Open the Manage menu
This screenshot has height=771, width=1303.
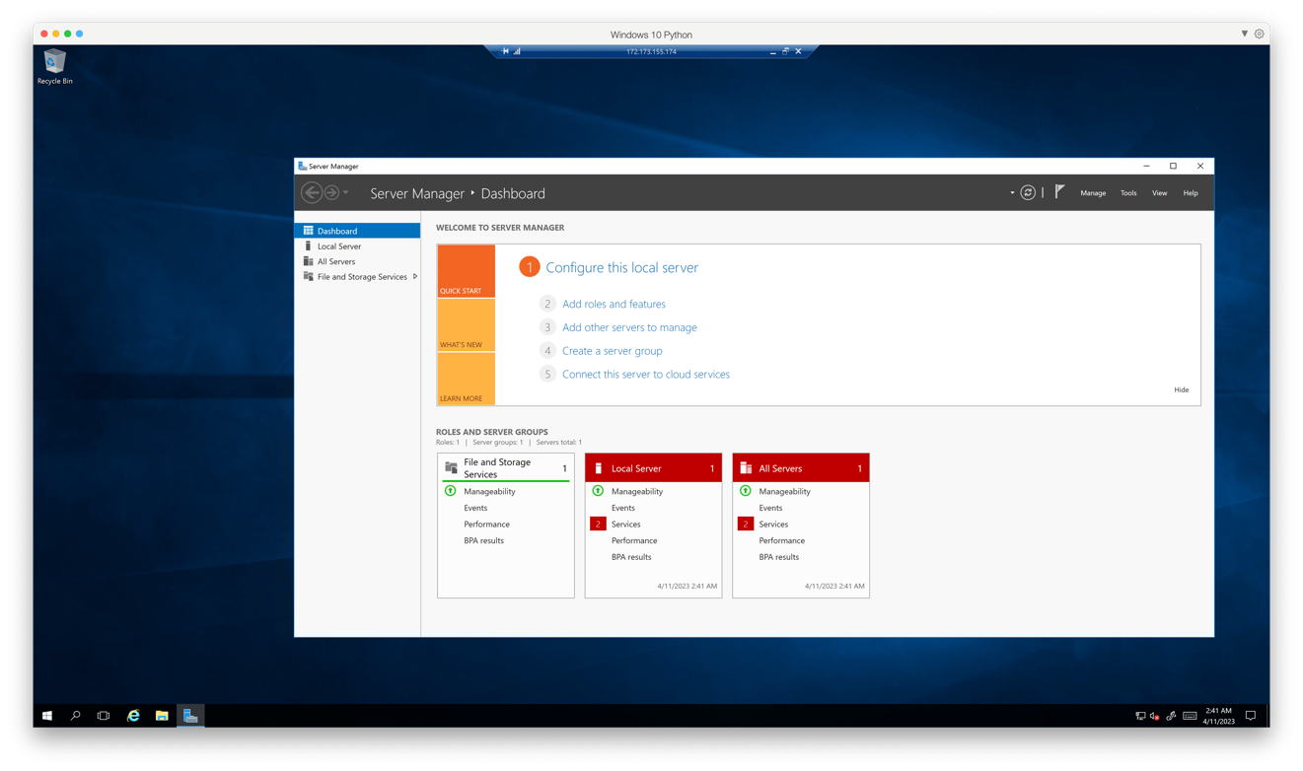tap(1093, 193)
